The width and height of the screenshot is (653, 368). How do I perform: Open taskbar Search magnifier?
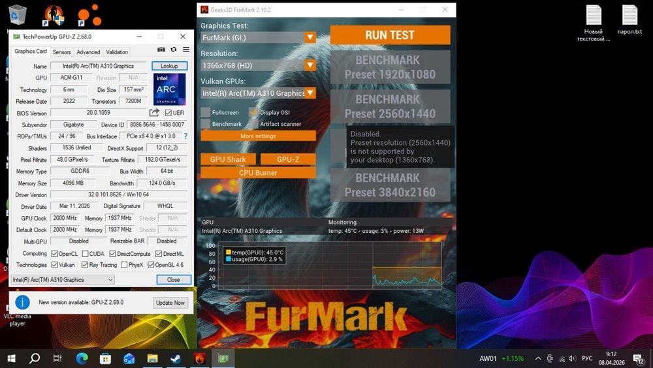pos(35,358)
